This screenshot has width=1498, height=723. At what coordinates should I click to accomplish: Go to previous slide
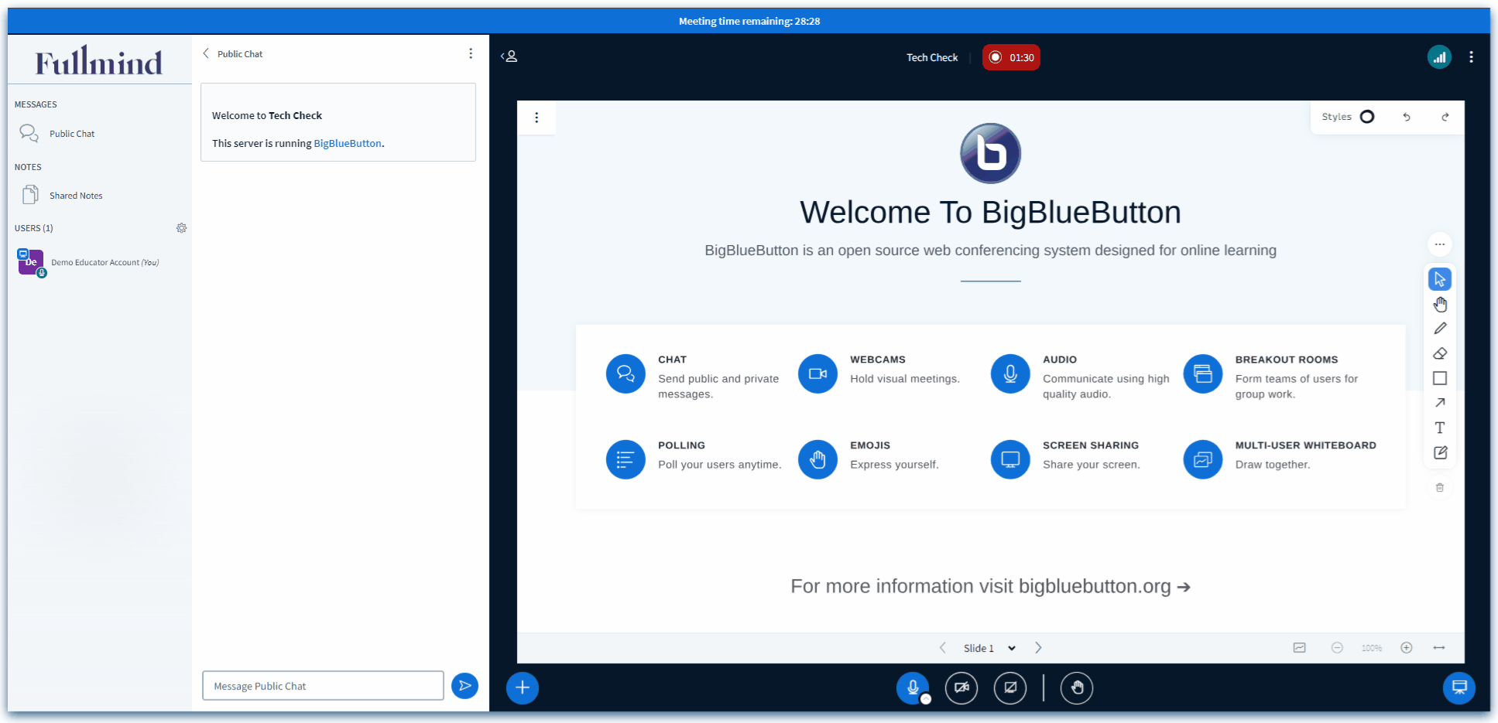point(942,648)
